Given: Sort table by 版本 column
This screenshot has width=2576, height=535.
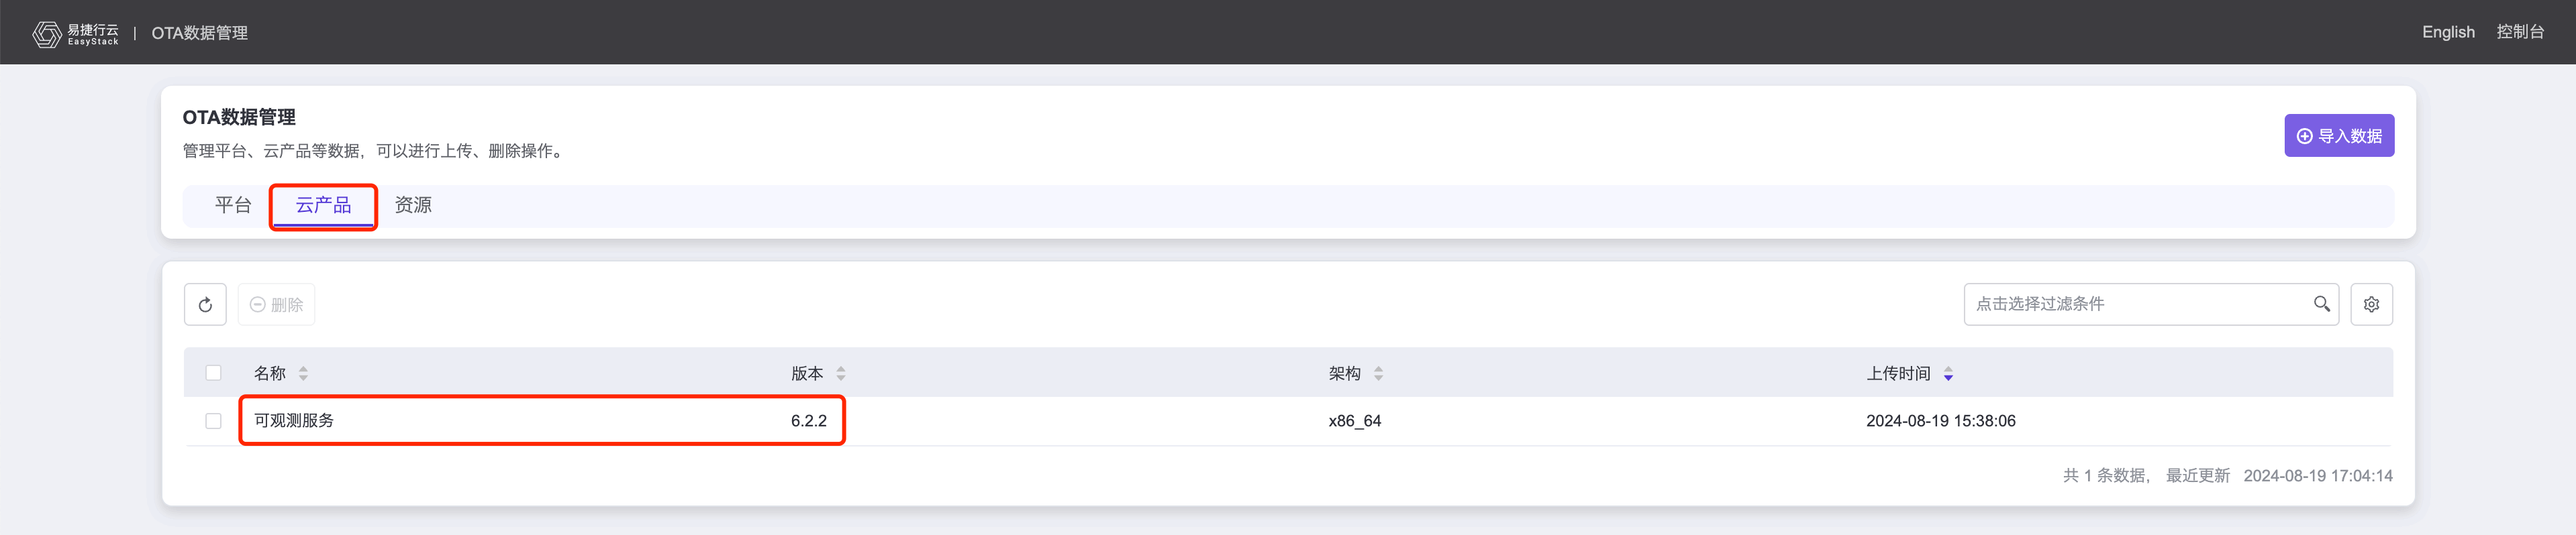Looking at the screenshot, I should tap(841, 373).
